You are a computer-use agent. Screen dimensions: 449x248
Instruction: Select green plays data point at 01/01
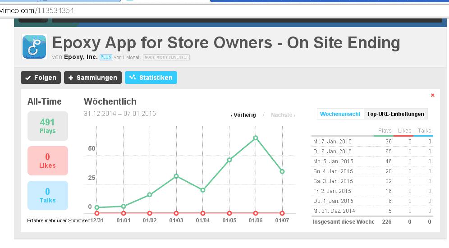[x=124, y=206]
